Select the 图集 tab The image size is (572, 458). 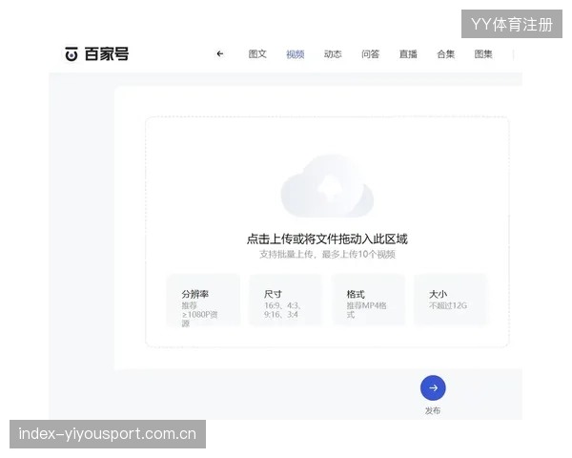483,54
